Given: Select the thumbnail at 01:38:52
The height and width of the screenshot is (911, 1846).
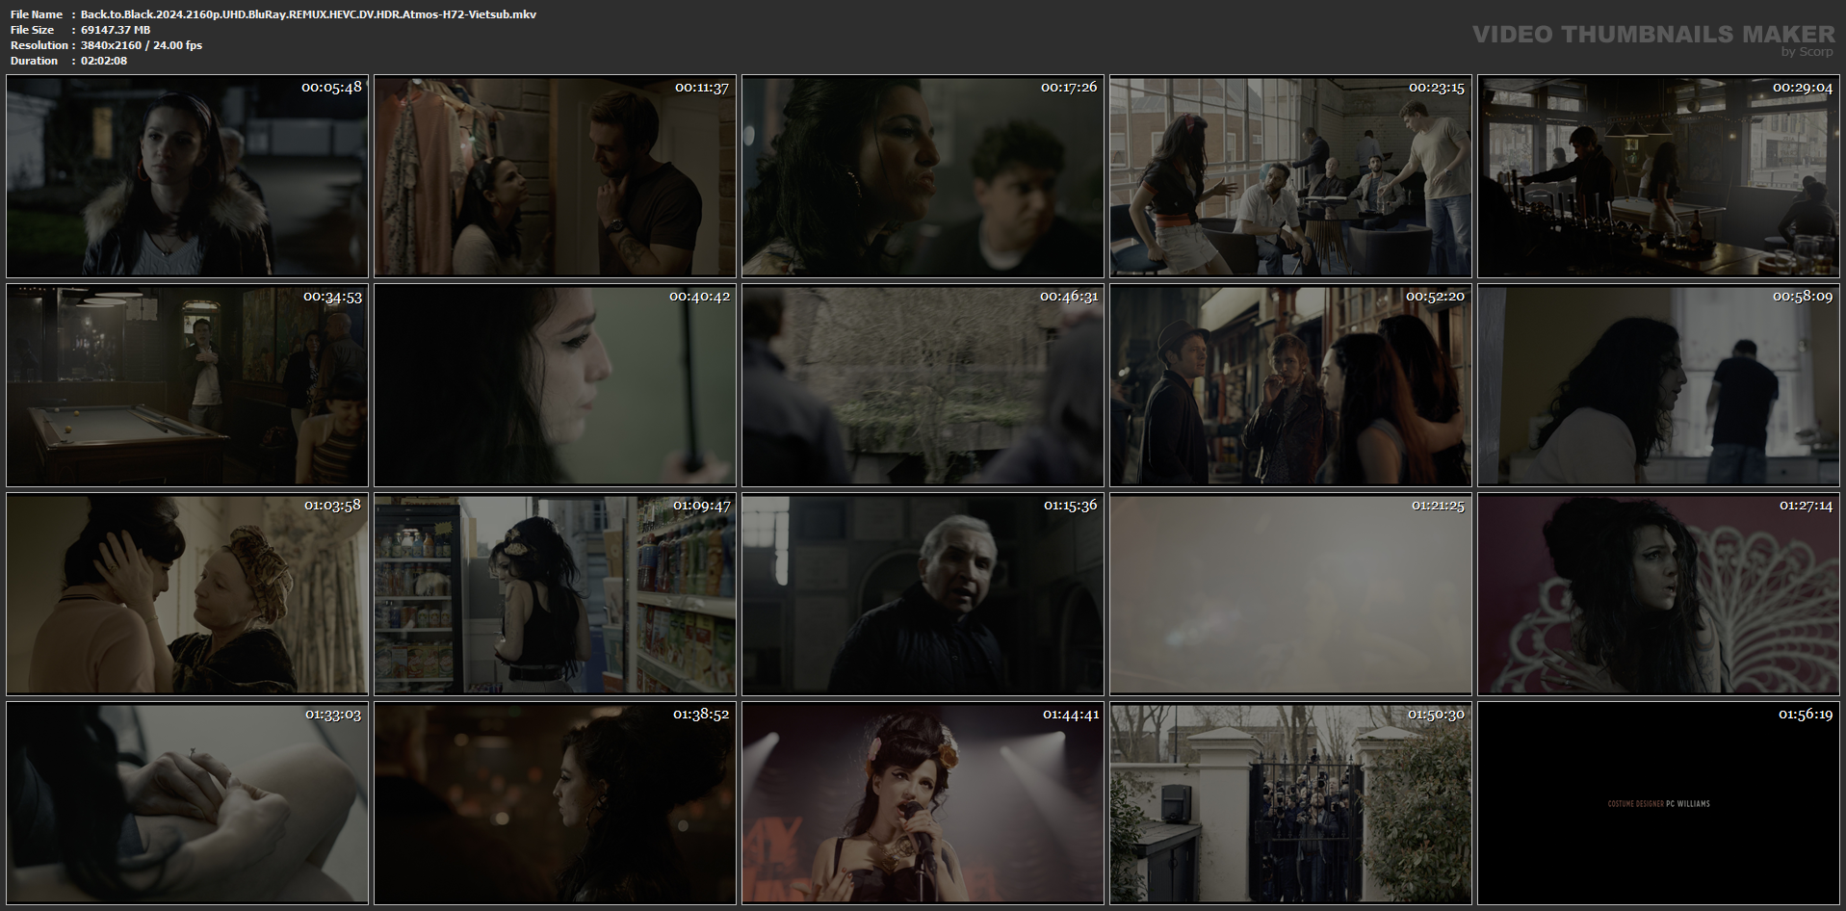Looking at the screenshot, I should (x=555, y=803).
